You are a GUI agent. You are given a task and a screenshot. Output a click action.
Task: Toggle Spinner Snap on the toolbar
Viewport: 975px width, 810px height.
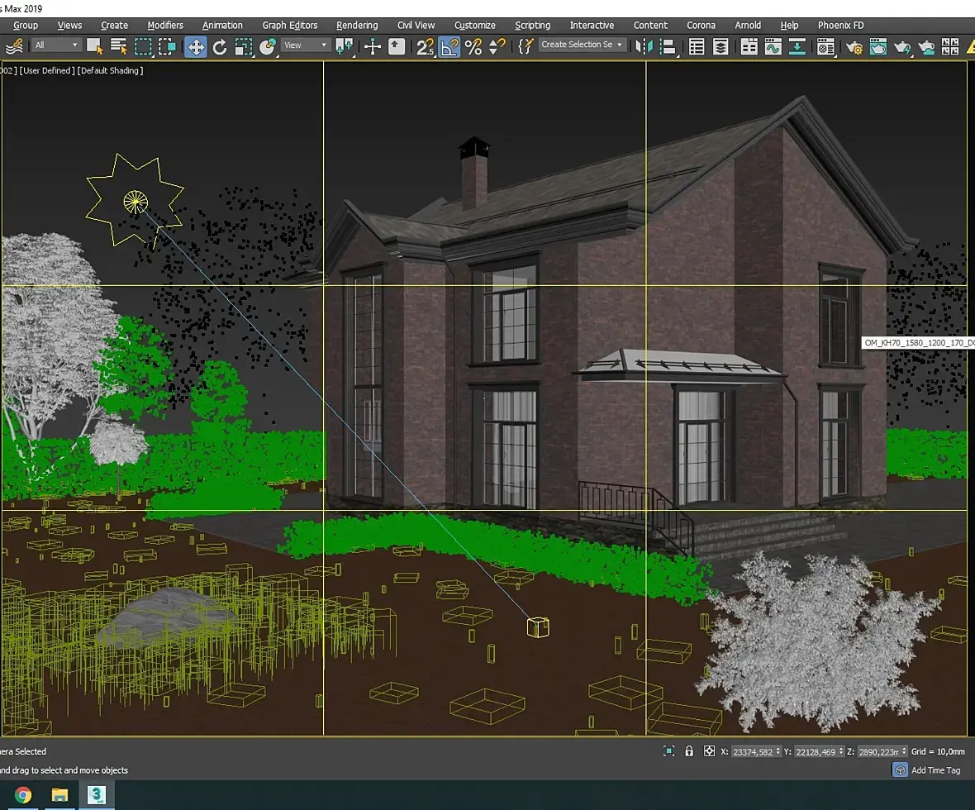tap(497, 46)
